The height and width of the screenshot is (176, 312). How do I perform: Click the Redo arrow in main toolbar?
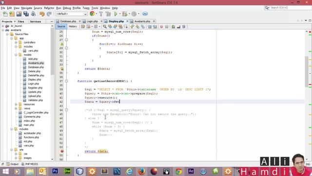tap(49, 14)
